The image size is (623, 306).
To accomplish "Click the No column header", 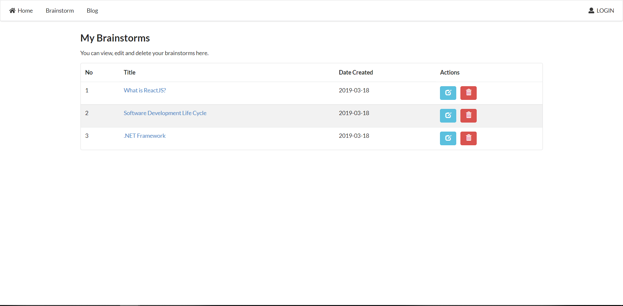I will 89,73.
